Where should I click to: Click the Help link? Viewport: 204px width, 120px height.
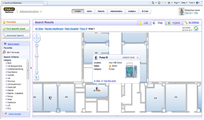(196, 13)
